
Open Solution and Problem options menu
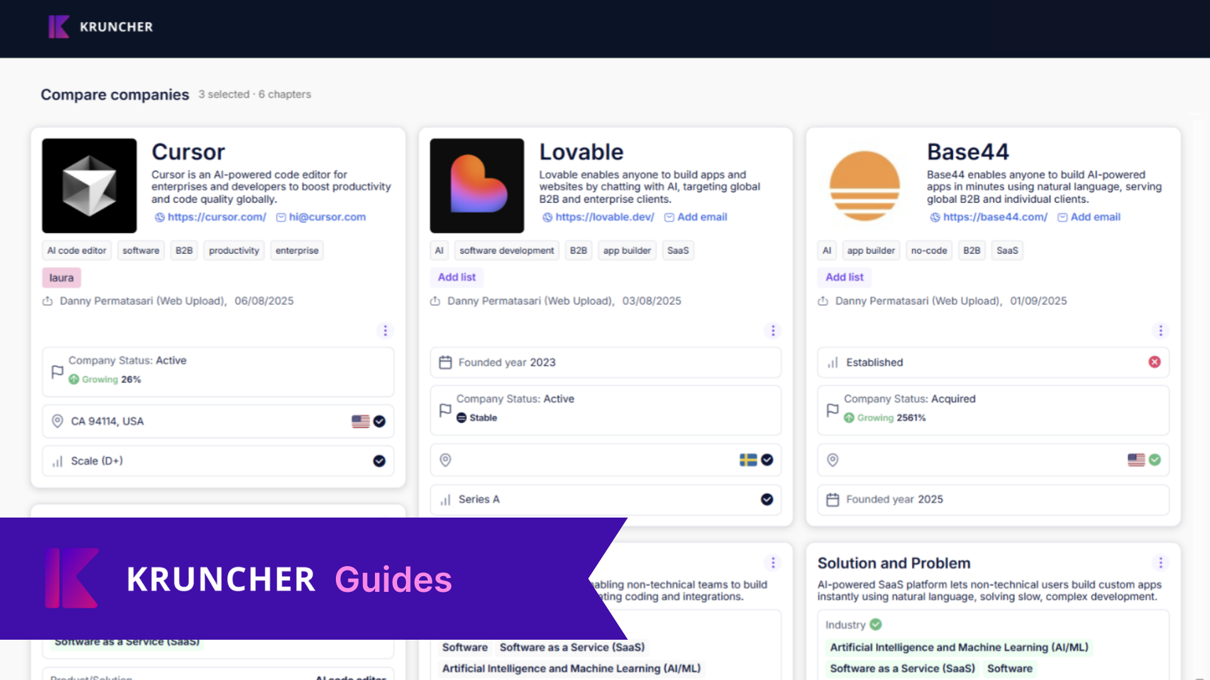click(1160, 562)
